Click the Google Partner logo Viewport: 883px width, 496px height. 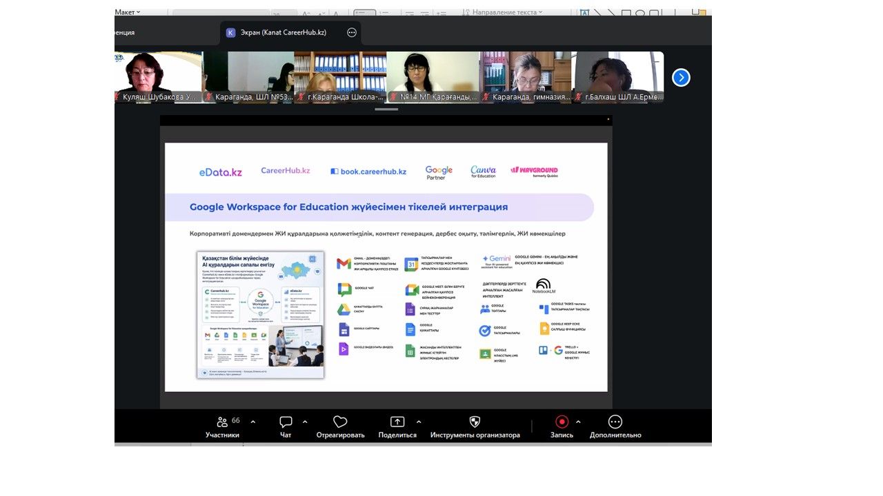pos(439,172)
